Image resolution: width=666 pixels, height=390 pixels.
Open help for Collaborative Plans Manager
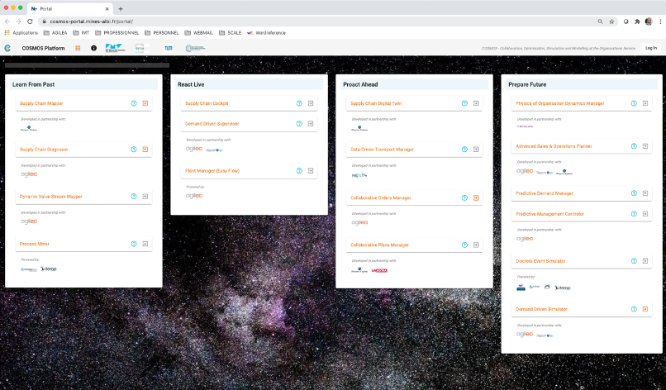point(464,245)
